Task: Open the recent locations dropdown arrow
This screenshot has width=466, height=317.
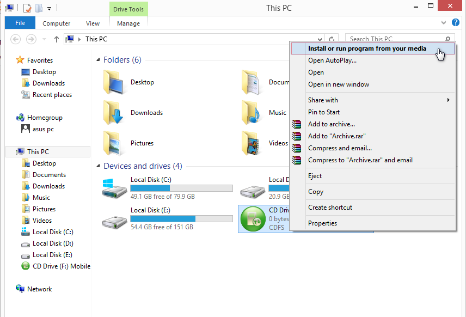Action: point(44,39)
